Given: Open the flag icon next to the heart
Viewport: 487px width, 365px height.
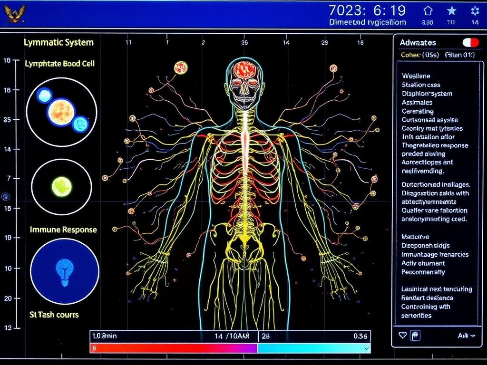Looking at the screenshot, I should pyautogui.click(x=415, y=335).
